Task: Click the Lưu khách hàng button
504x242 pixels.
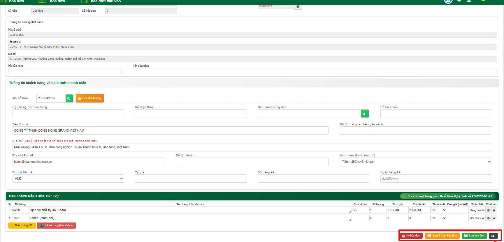Action: [90, 98]
